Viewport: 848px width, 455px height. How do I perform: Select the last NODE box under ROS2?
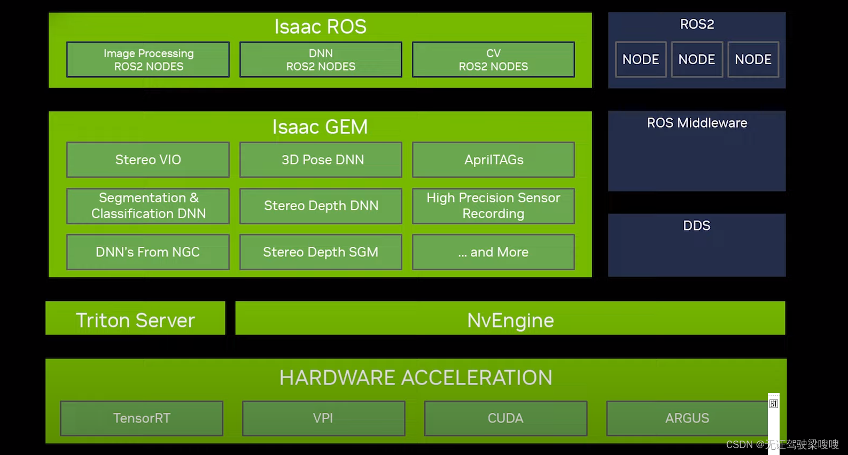pos(753,59)
